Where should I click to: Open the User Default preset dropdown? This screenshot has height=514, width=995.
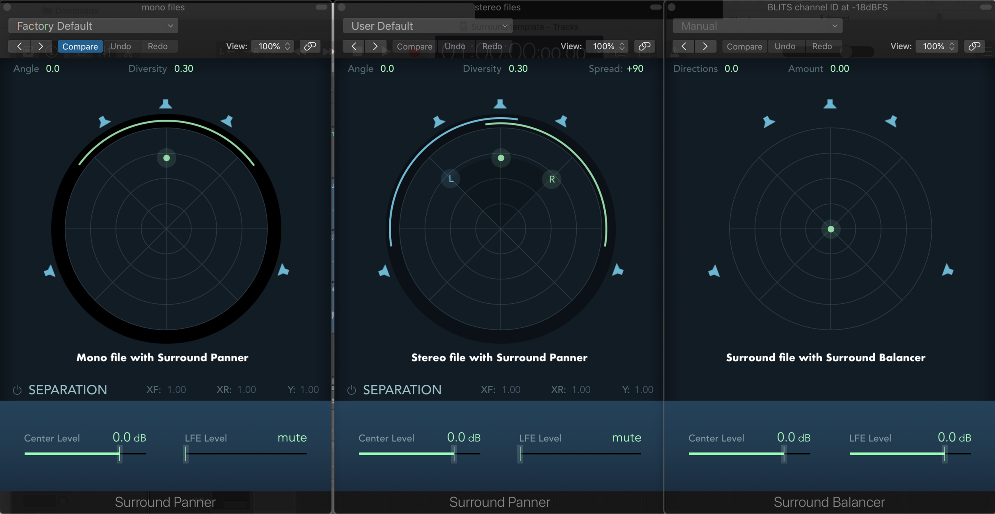tap(427, 26)
